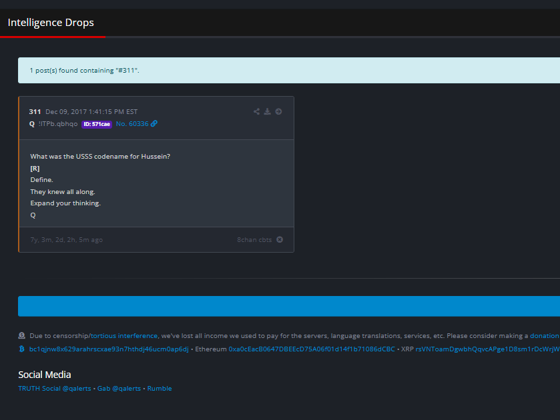Click the wide blue button bar
The image size is (560, 420).
point(289,306)
